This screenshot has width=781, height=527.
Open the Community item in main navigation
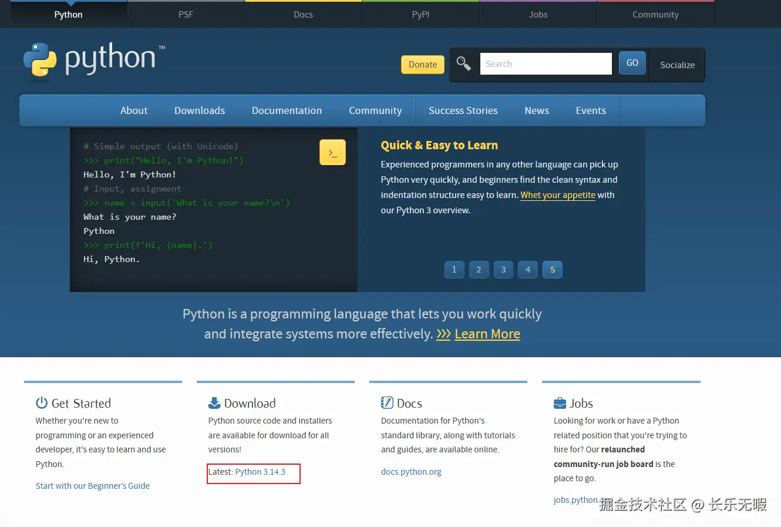[375, 110]
